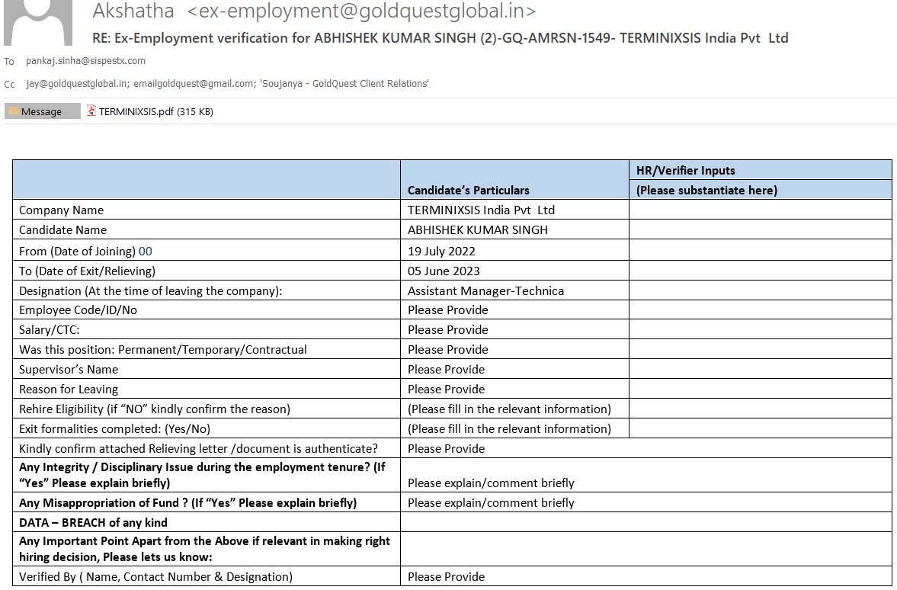Click the 'From (Date of Joining)' label

pos(77,252)
